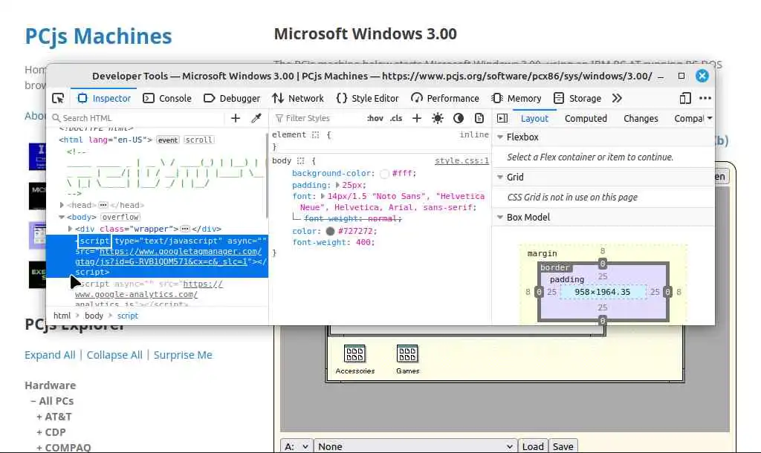Viewport: 761px width, 453px height.
Task: Select body in the breadcrumb
Action: [94, 316]
